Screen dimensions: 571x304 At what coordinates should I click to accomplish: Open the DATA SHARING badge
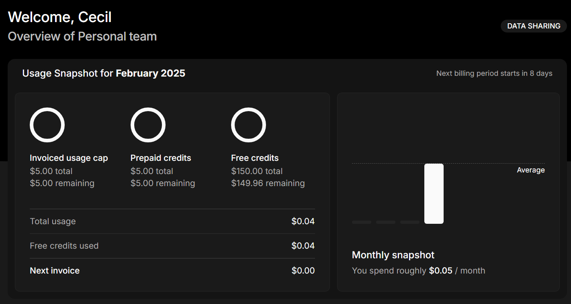click(x=533, y=26)
